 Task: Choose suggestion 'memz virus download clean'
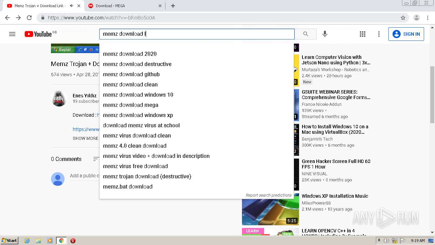click(x=196, y=135)
